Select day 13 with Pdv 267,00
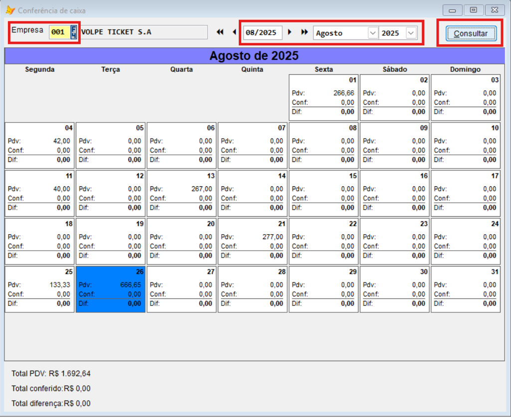The width and height of the screenshot is (511, 419). coord(181,194)
